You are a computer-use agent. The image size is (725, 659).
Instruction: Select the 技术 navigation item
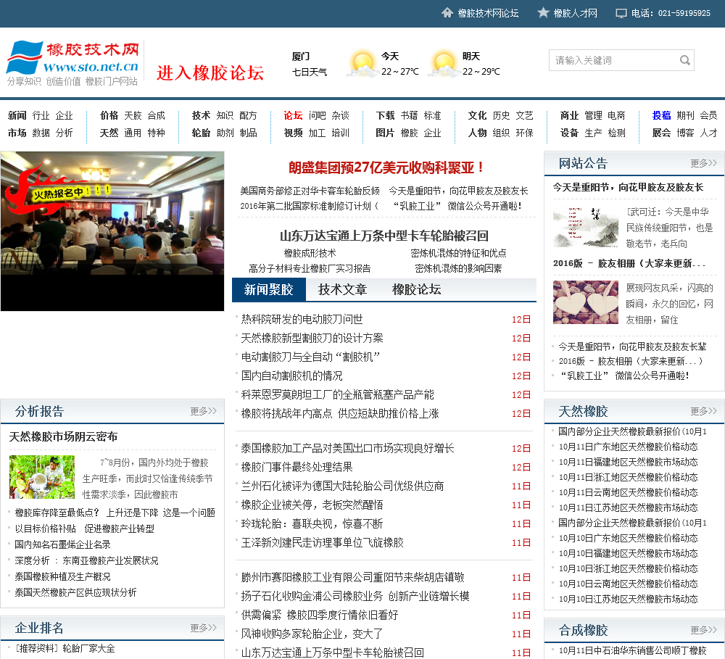pos(201,115)
